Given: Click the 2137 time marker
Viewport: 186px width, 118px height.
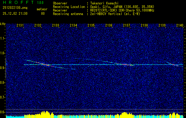Looking at the screenshot, I should coord(127,25).
